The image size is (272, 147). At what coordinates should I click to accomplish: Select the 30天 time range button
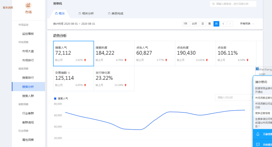pyautogui.click(x=194, y=24)
